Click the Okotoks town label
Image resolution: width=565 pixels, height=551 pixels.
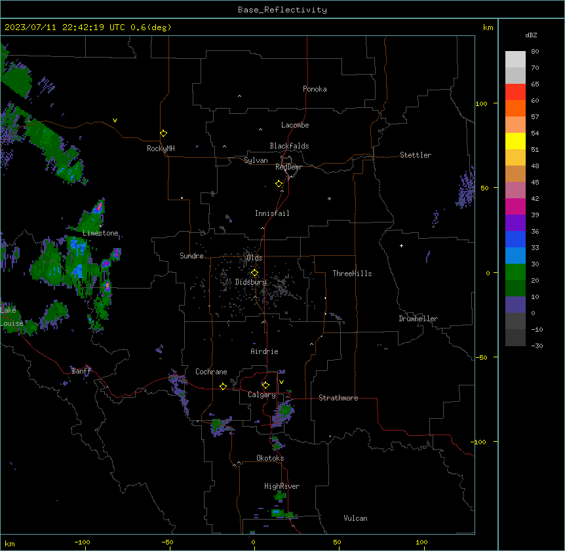[270, 458]
